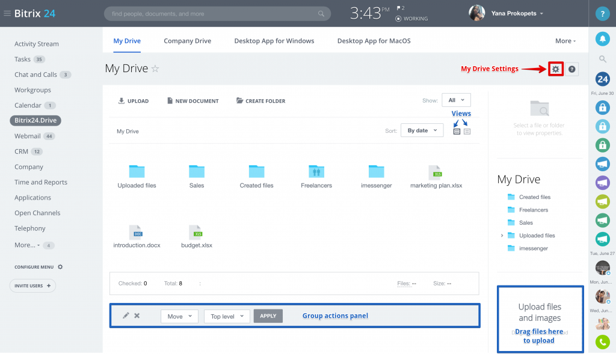
Task: Expand the More dropdown in the top tabs
Action: [x=565, y=41]
